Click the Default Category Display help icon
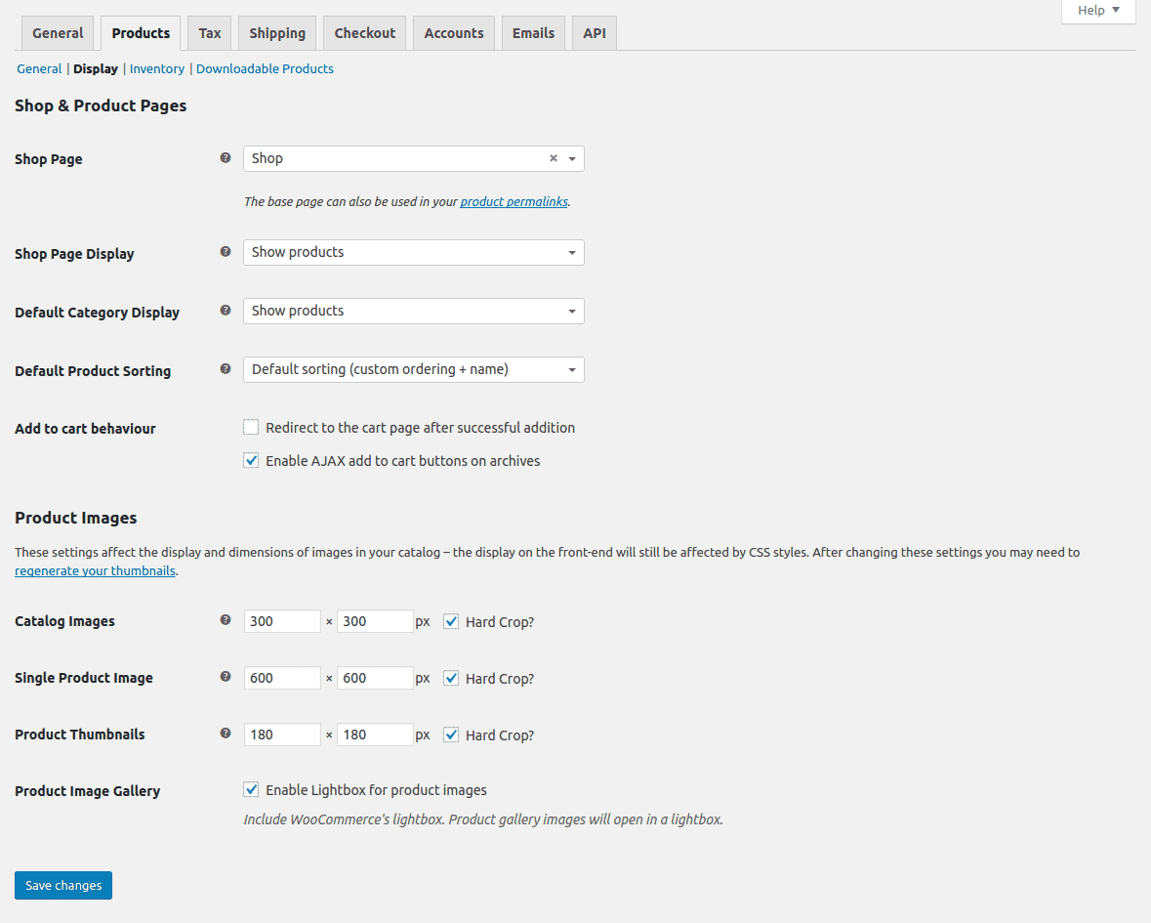The image size is (1151, 923). pos(226,310)
